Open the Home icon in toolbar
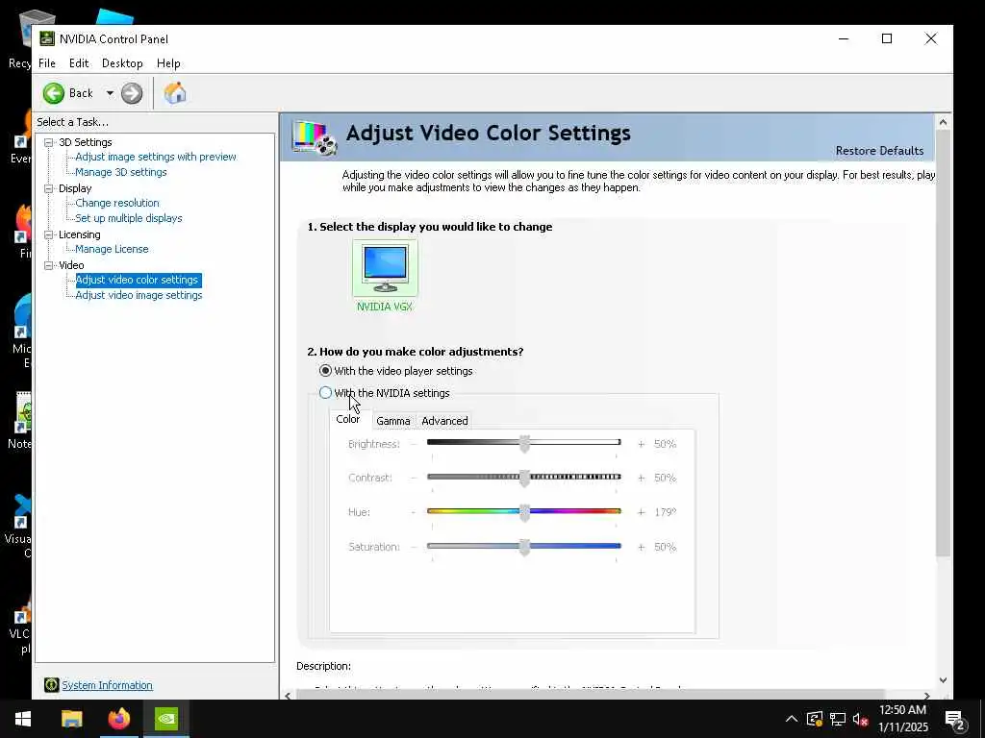The height and width of the screenshot is (738, 985). (x=175, y=93)
